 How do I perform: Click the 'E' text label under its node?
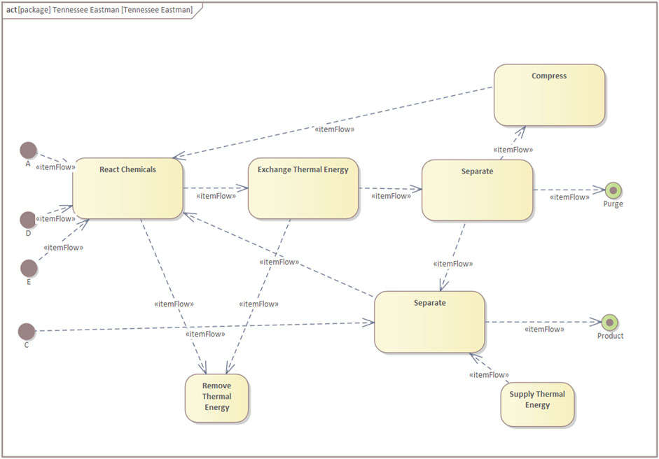point(29,282)
